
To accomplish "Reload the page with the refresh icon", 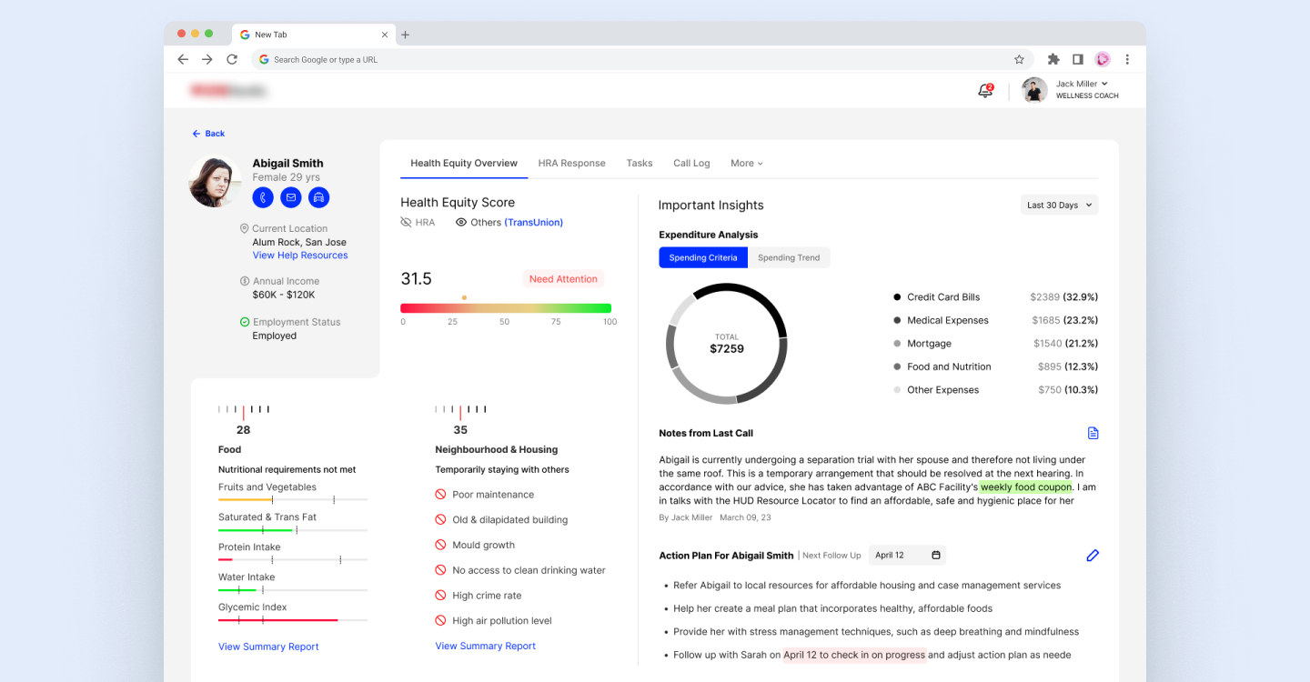I will point(232,59).
